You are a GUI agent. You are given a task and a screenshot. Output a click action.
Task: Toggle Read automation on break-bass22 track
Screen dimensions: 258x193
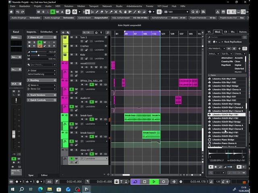click(92, 137)
